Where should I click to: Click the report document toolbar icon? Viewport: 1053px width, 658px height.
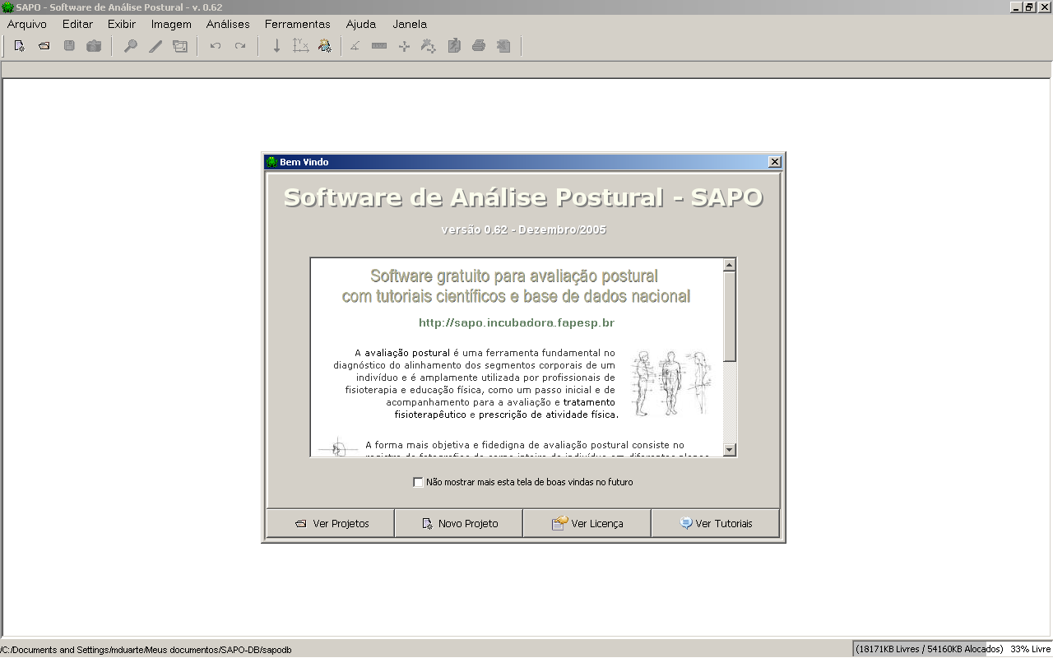pos(454,46)
